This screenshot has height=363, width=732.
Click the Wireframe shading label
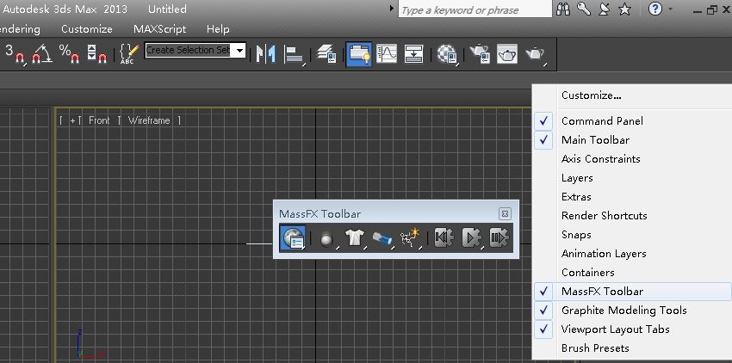click(x=149, y=120)
